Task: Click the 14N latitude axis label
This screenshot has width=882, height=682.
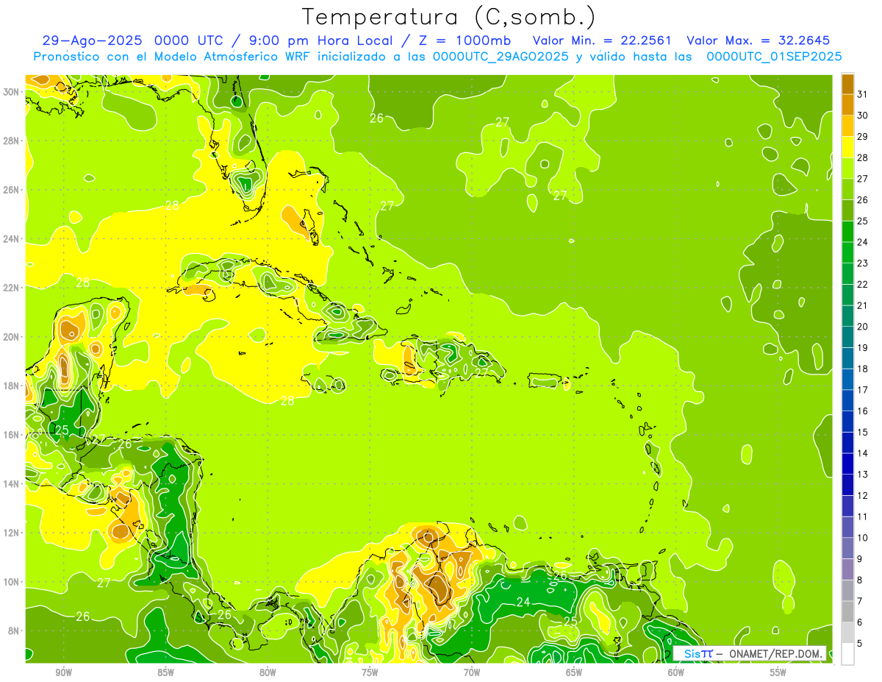Action: [12, 484]
